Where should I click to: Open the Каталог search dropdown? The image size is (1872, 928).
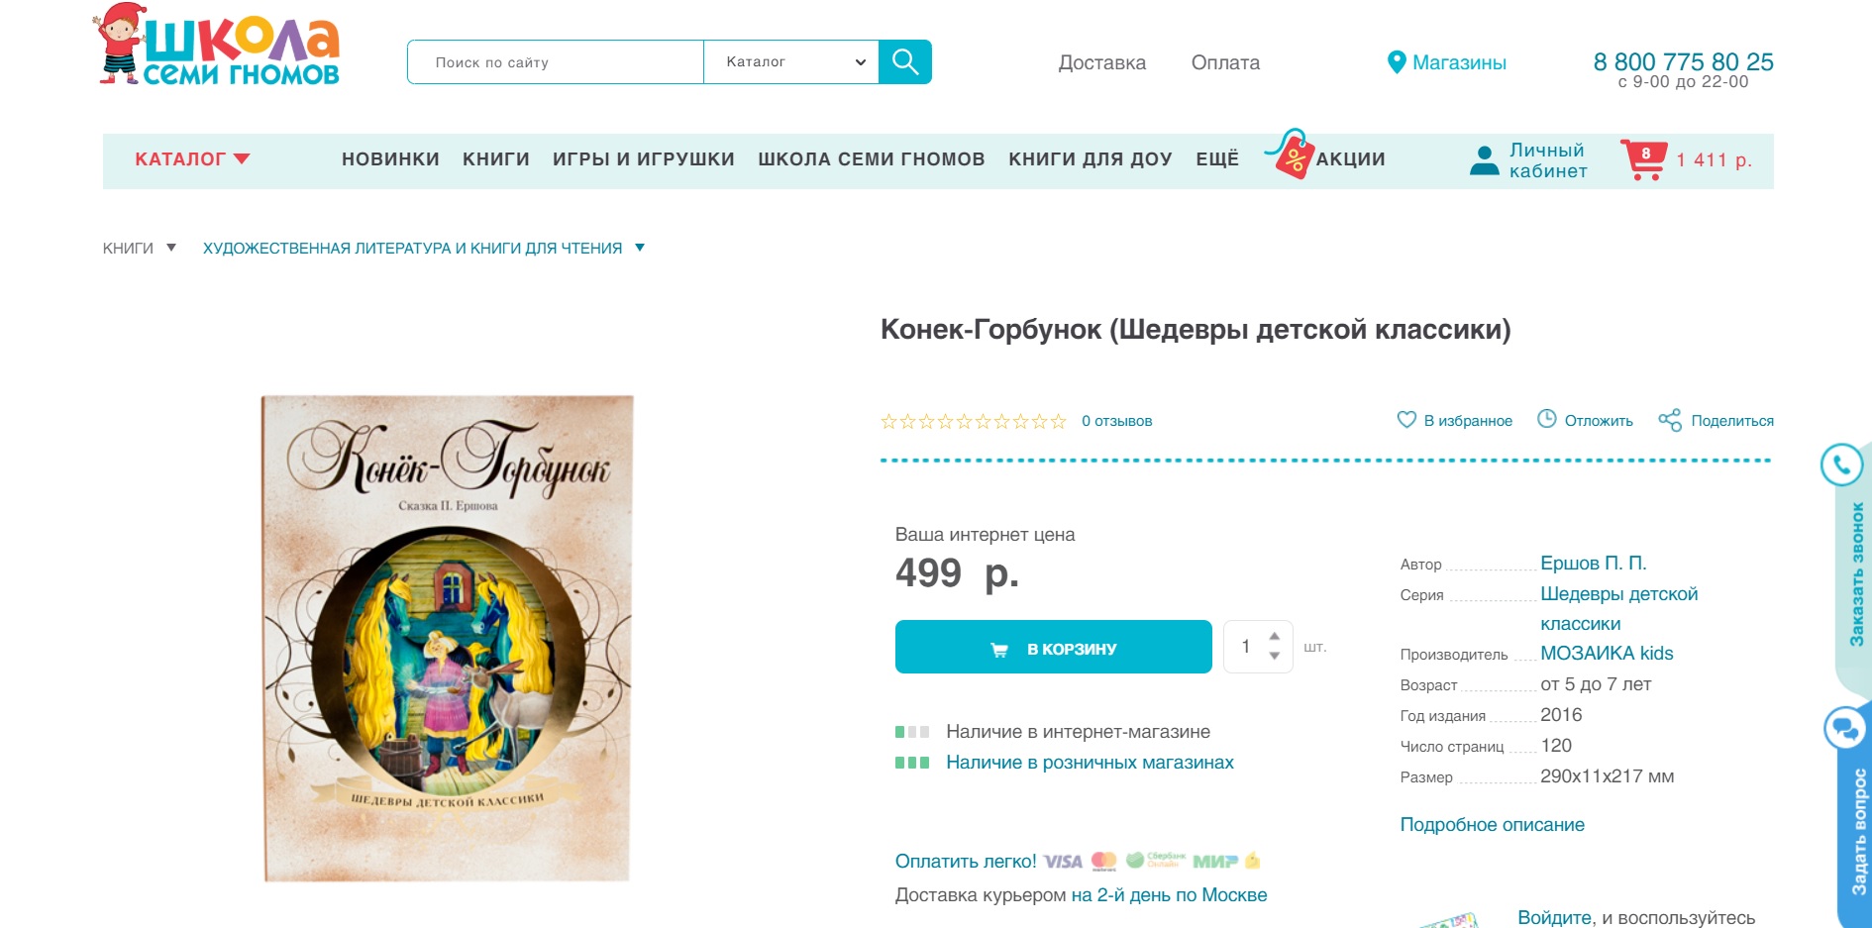[791, 61]
